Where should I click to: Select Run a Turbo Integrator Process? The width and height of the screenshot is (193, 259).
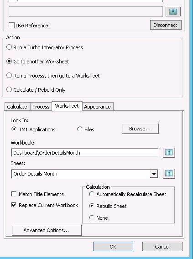tap(9, 47)
